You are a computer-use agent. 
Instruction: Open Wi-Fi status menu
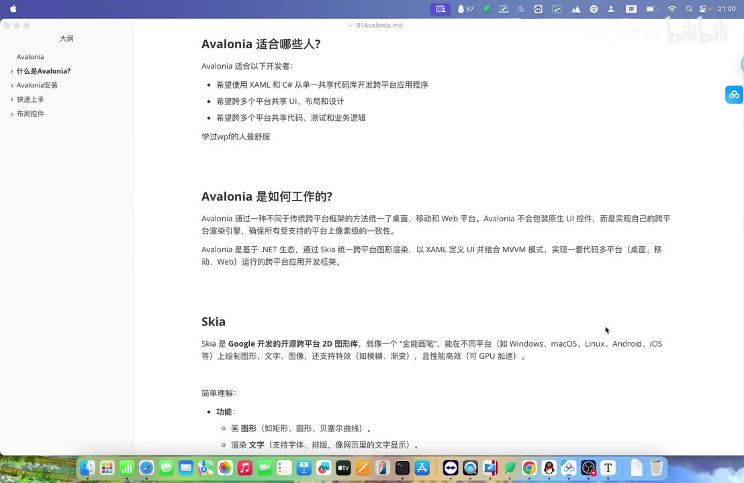pos(672,9)
